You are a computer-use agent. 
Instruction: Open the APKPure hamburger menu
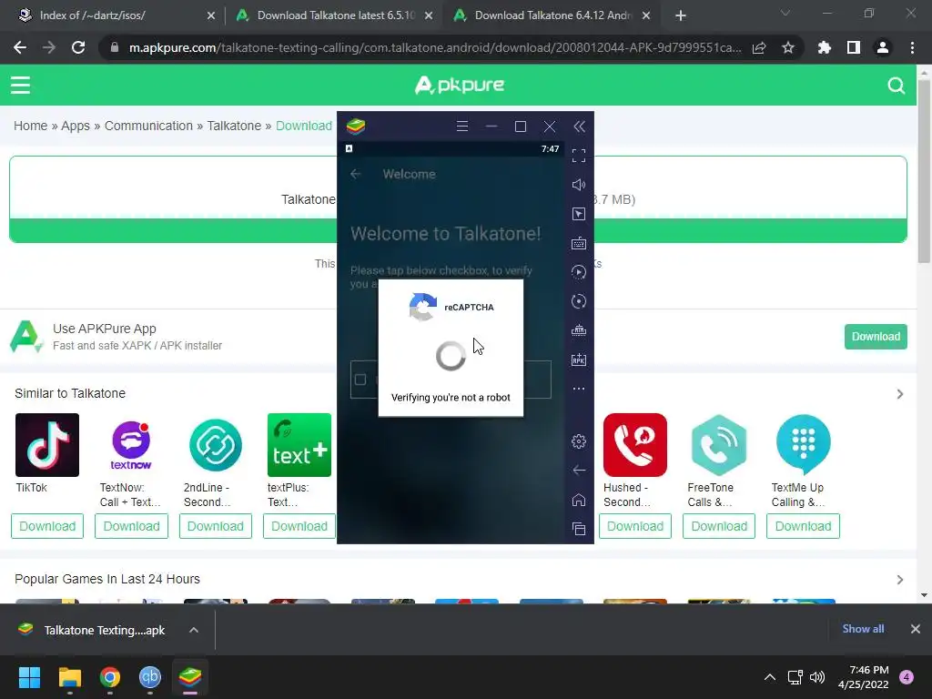[x=20, y=85]
